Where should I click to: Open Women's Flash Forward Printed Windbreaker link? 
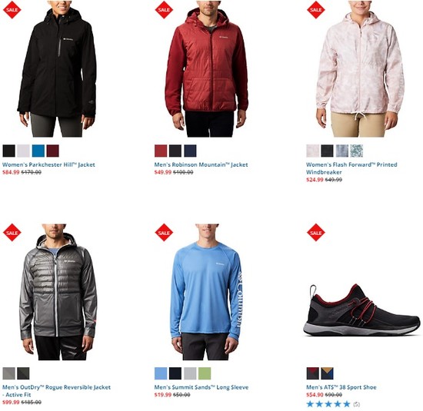click(x=351, y=168)
